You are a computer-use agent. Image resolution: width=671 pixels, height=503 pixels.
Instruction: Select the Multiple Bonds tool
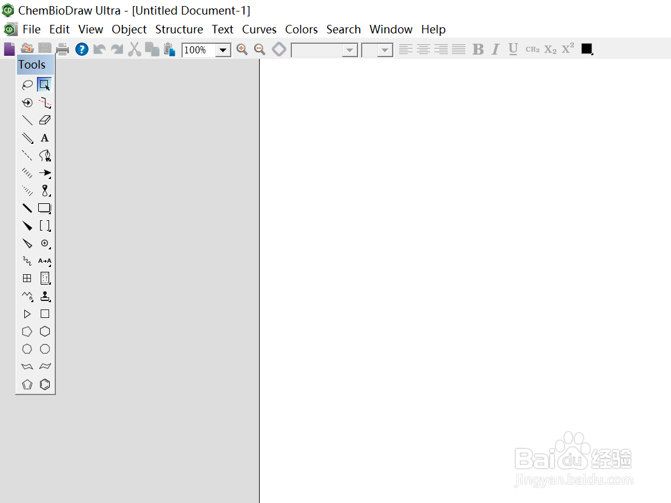click(27, 138)
